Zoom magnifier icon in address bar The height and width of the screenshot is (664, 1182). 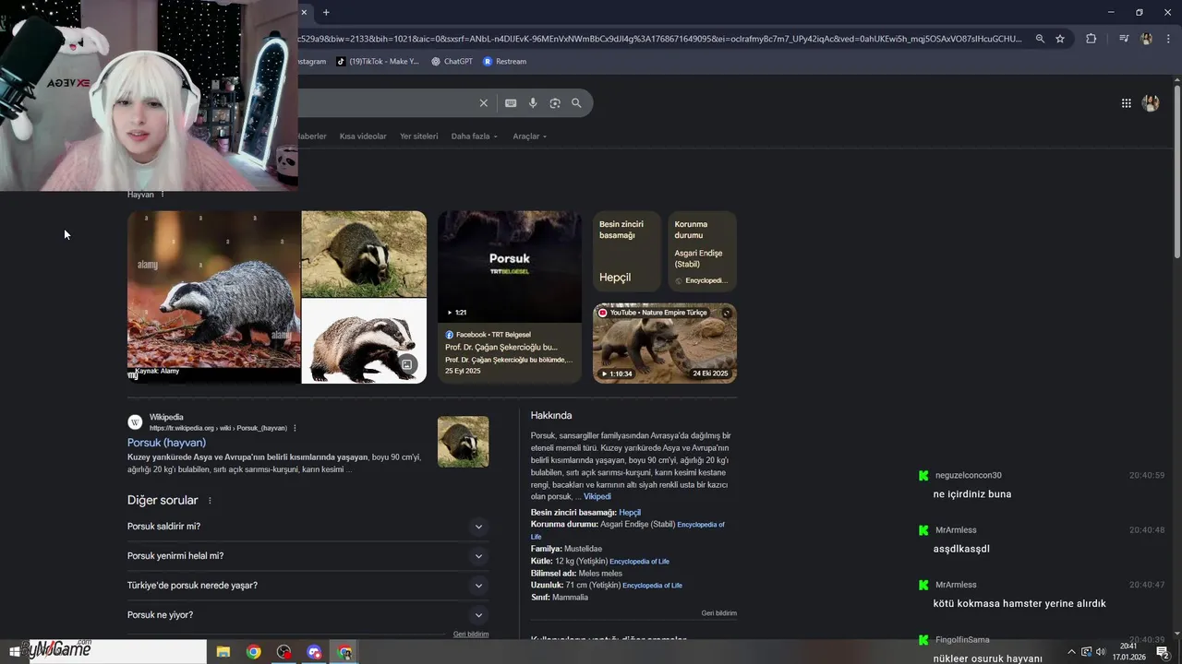point(1040,39)
